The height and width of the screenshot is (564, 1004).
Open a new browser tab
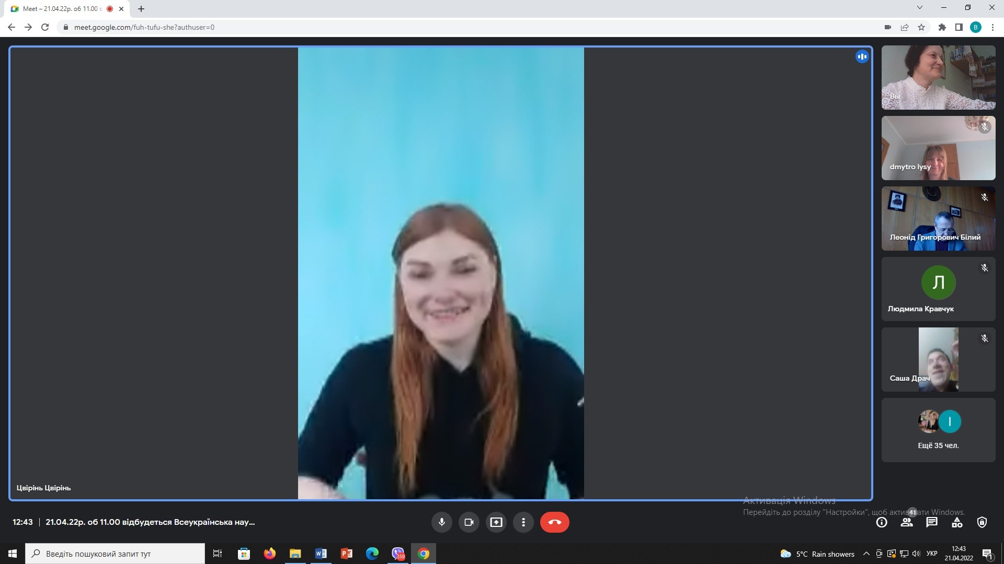[x=141, y=9]
